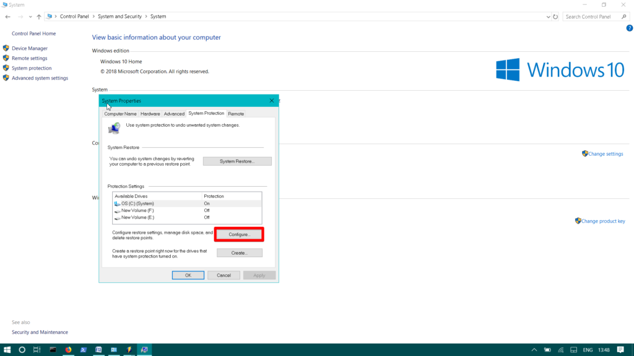Viewport: 634px width, 356px height.
Task: Click the forward navigation arrow
Action: coord(20,17)
